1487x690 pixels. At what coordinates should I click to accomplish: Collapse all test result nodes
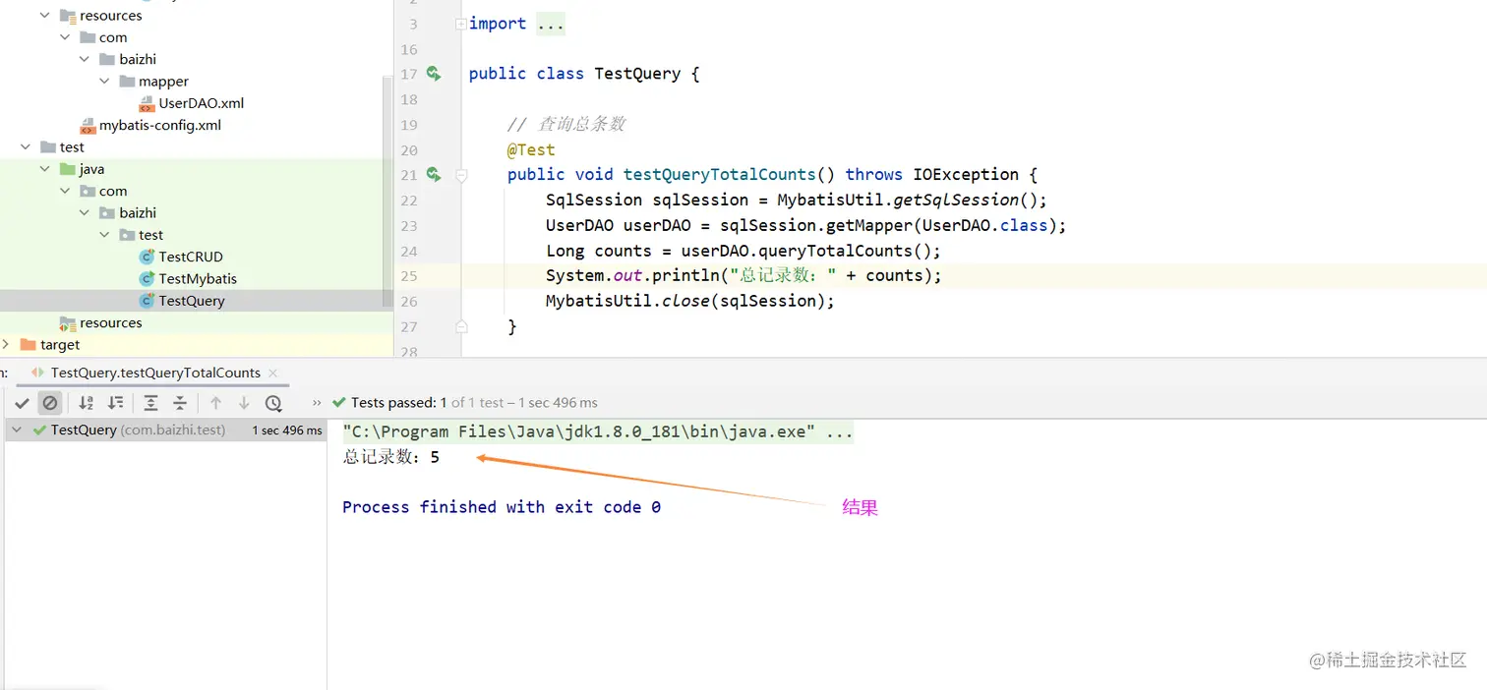point(180,403)
